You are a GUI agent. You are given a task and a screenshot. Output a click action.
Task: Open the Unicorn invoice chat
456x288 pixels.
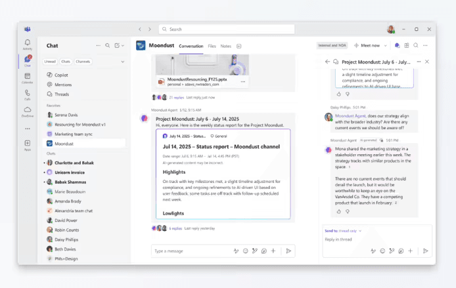[x=84, y=172]
